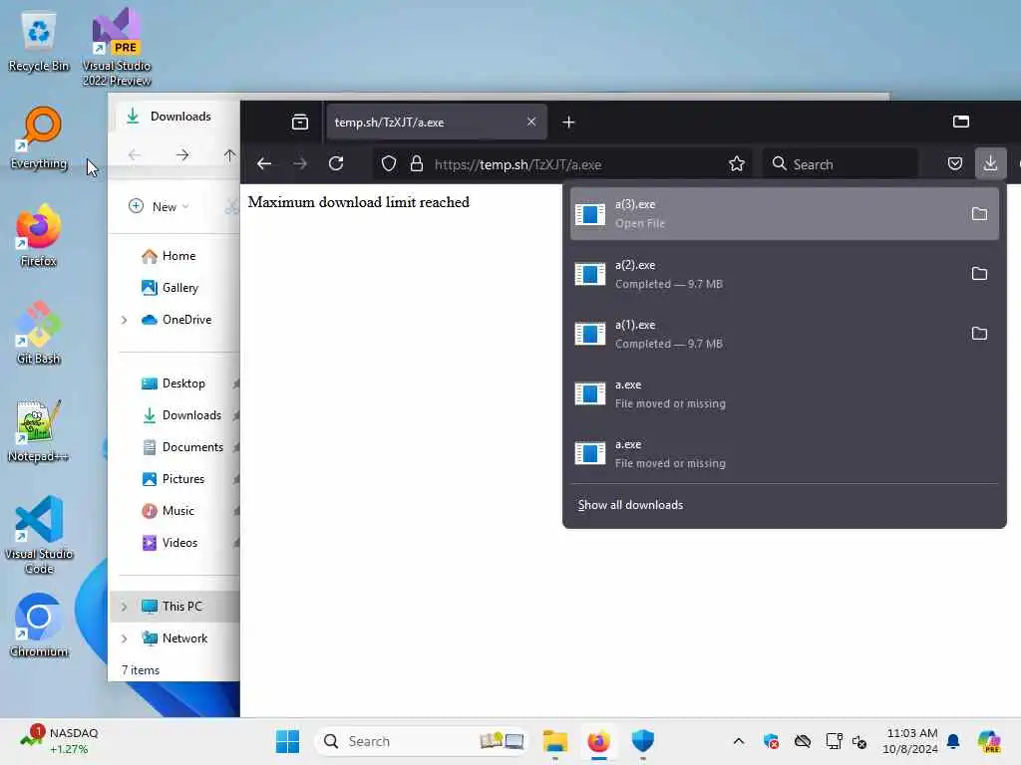Open a new Firefox tab

point(568,123)
